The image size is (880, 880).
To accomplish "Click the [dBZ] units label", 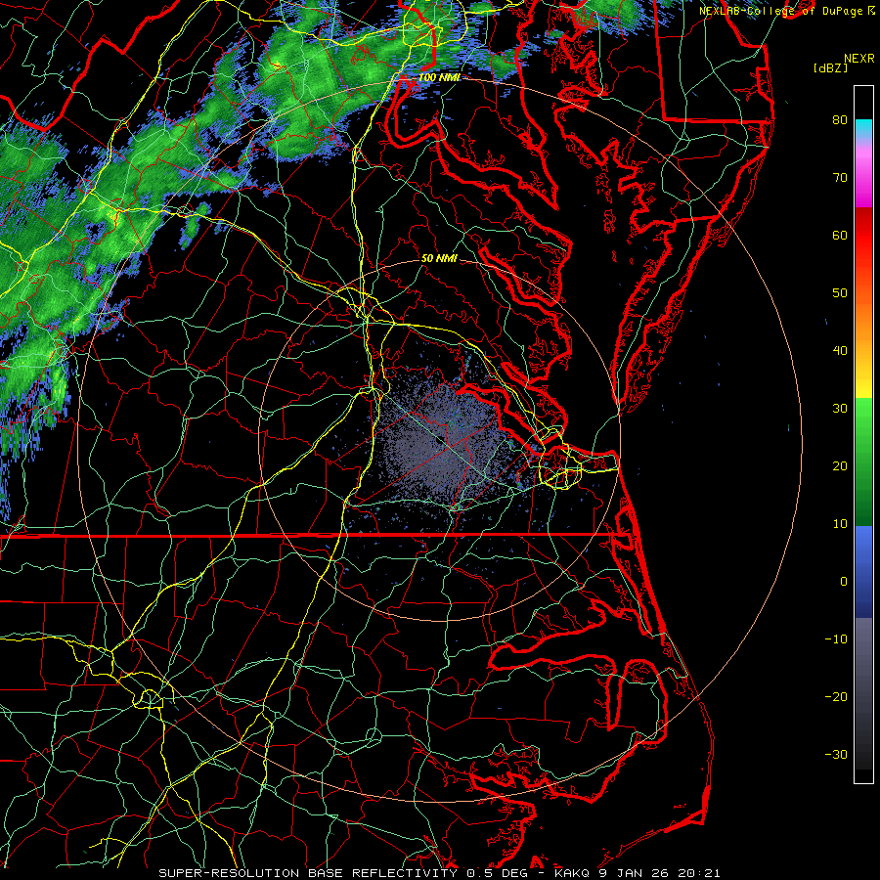I will point(830,67).
